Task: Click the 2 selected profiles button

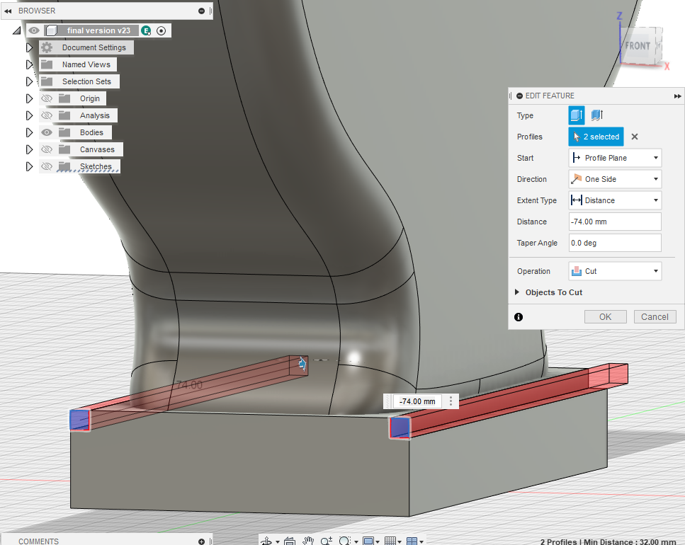Action: coord(596,137)
